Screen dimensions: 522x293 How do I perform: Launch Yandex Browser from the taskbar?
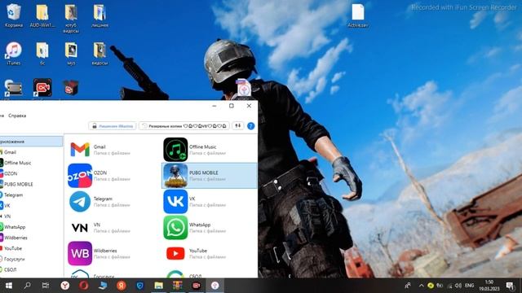point(65,286)
